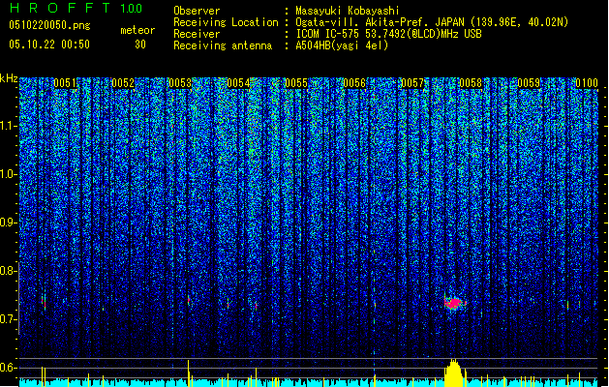Click the 0055 time marker
Screen dimensions: 609x387
(296, 83)
